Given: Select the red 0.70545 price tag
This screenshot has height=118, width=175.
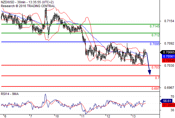Looking at the screenshot, I should pos(168,60).
